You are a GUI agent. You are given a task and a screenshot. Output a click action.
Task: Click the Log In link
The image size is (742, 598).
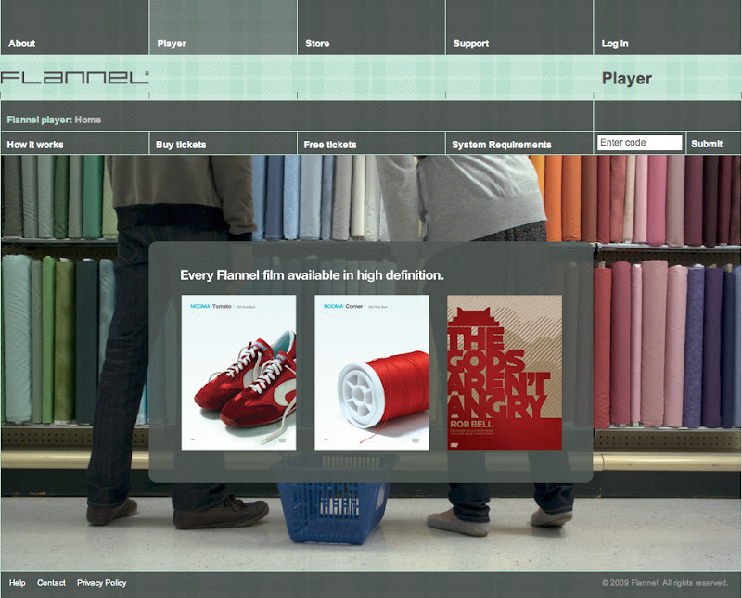615,44
